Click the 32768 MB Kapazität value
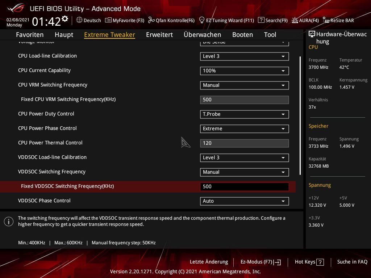 click(x=319, y=166)
